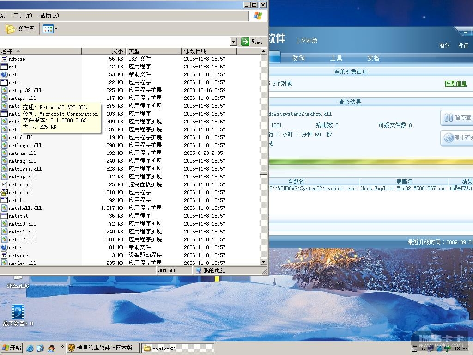Open the Tools menu in Explorer
473x355 pixels.
point(23,16)
